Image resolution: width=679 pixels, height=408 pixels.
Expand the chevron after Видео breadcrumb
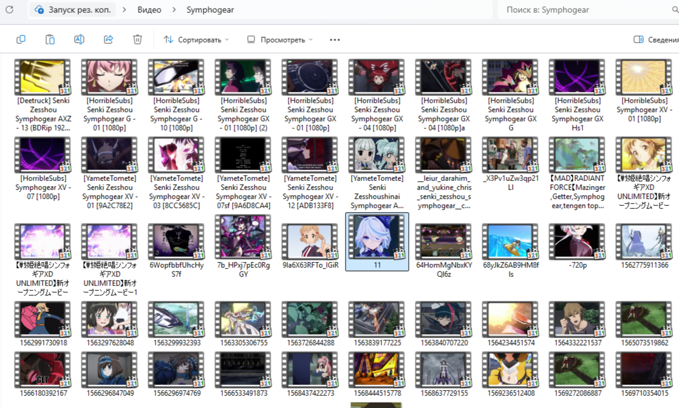point(174,10)
